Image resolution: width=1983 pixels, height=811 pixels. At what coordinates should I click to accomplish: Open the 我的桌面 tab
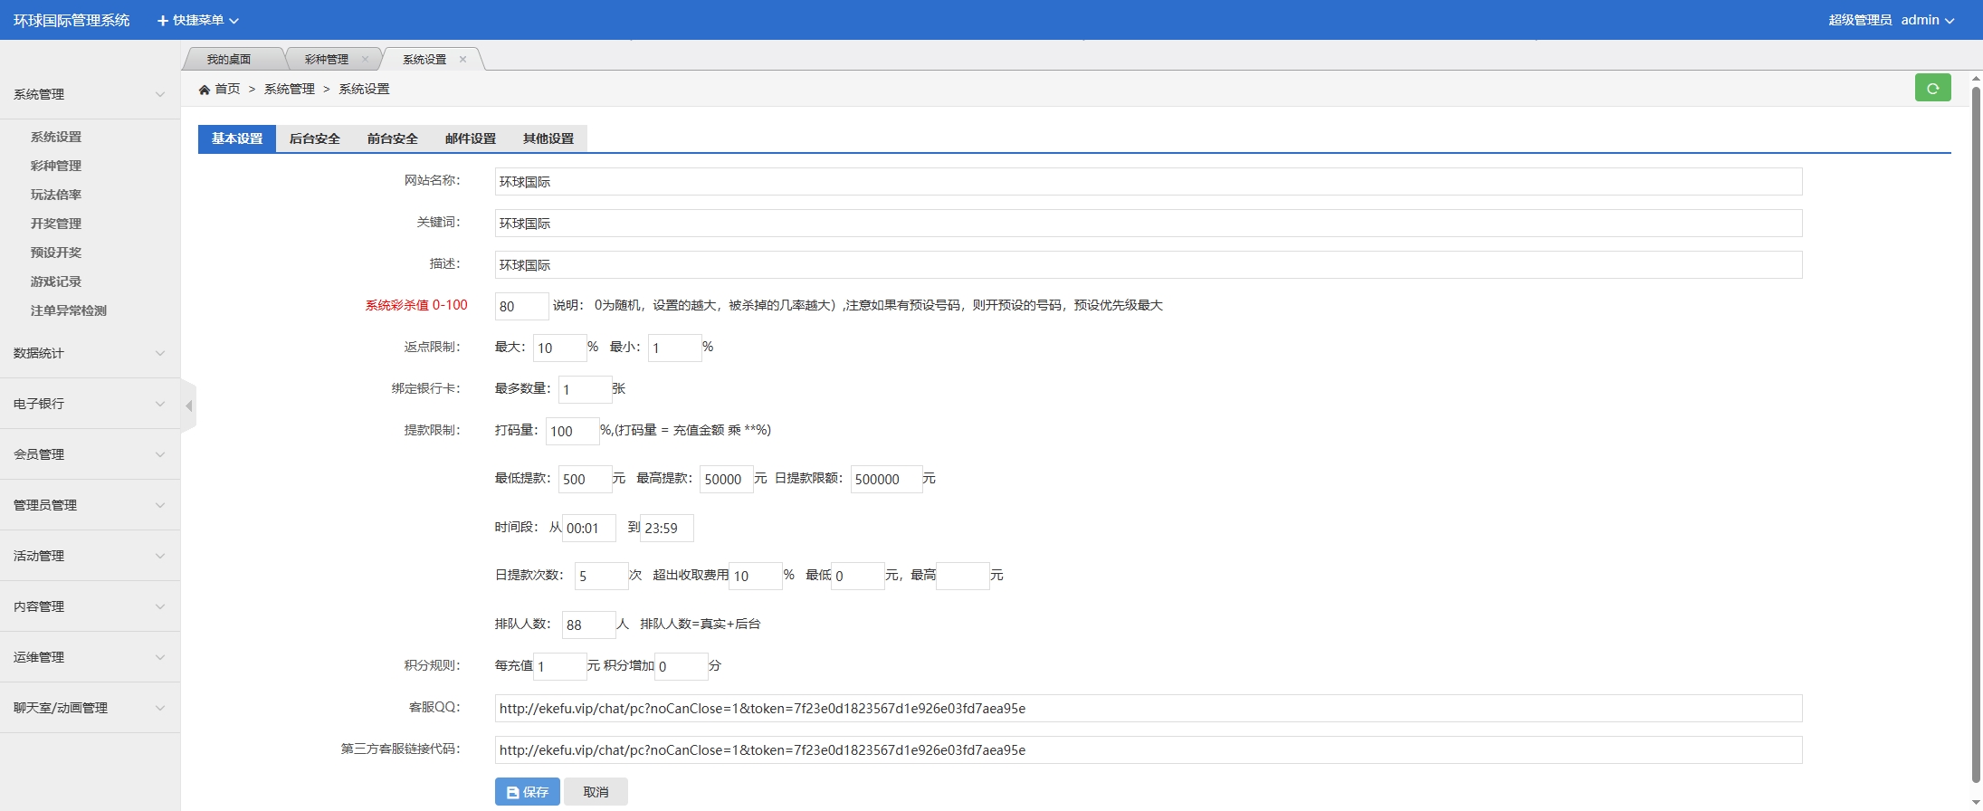229,60
